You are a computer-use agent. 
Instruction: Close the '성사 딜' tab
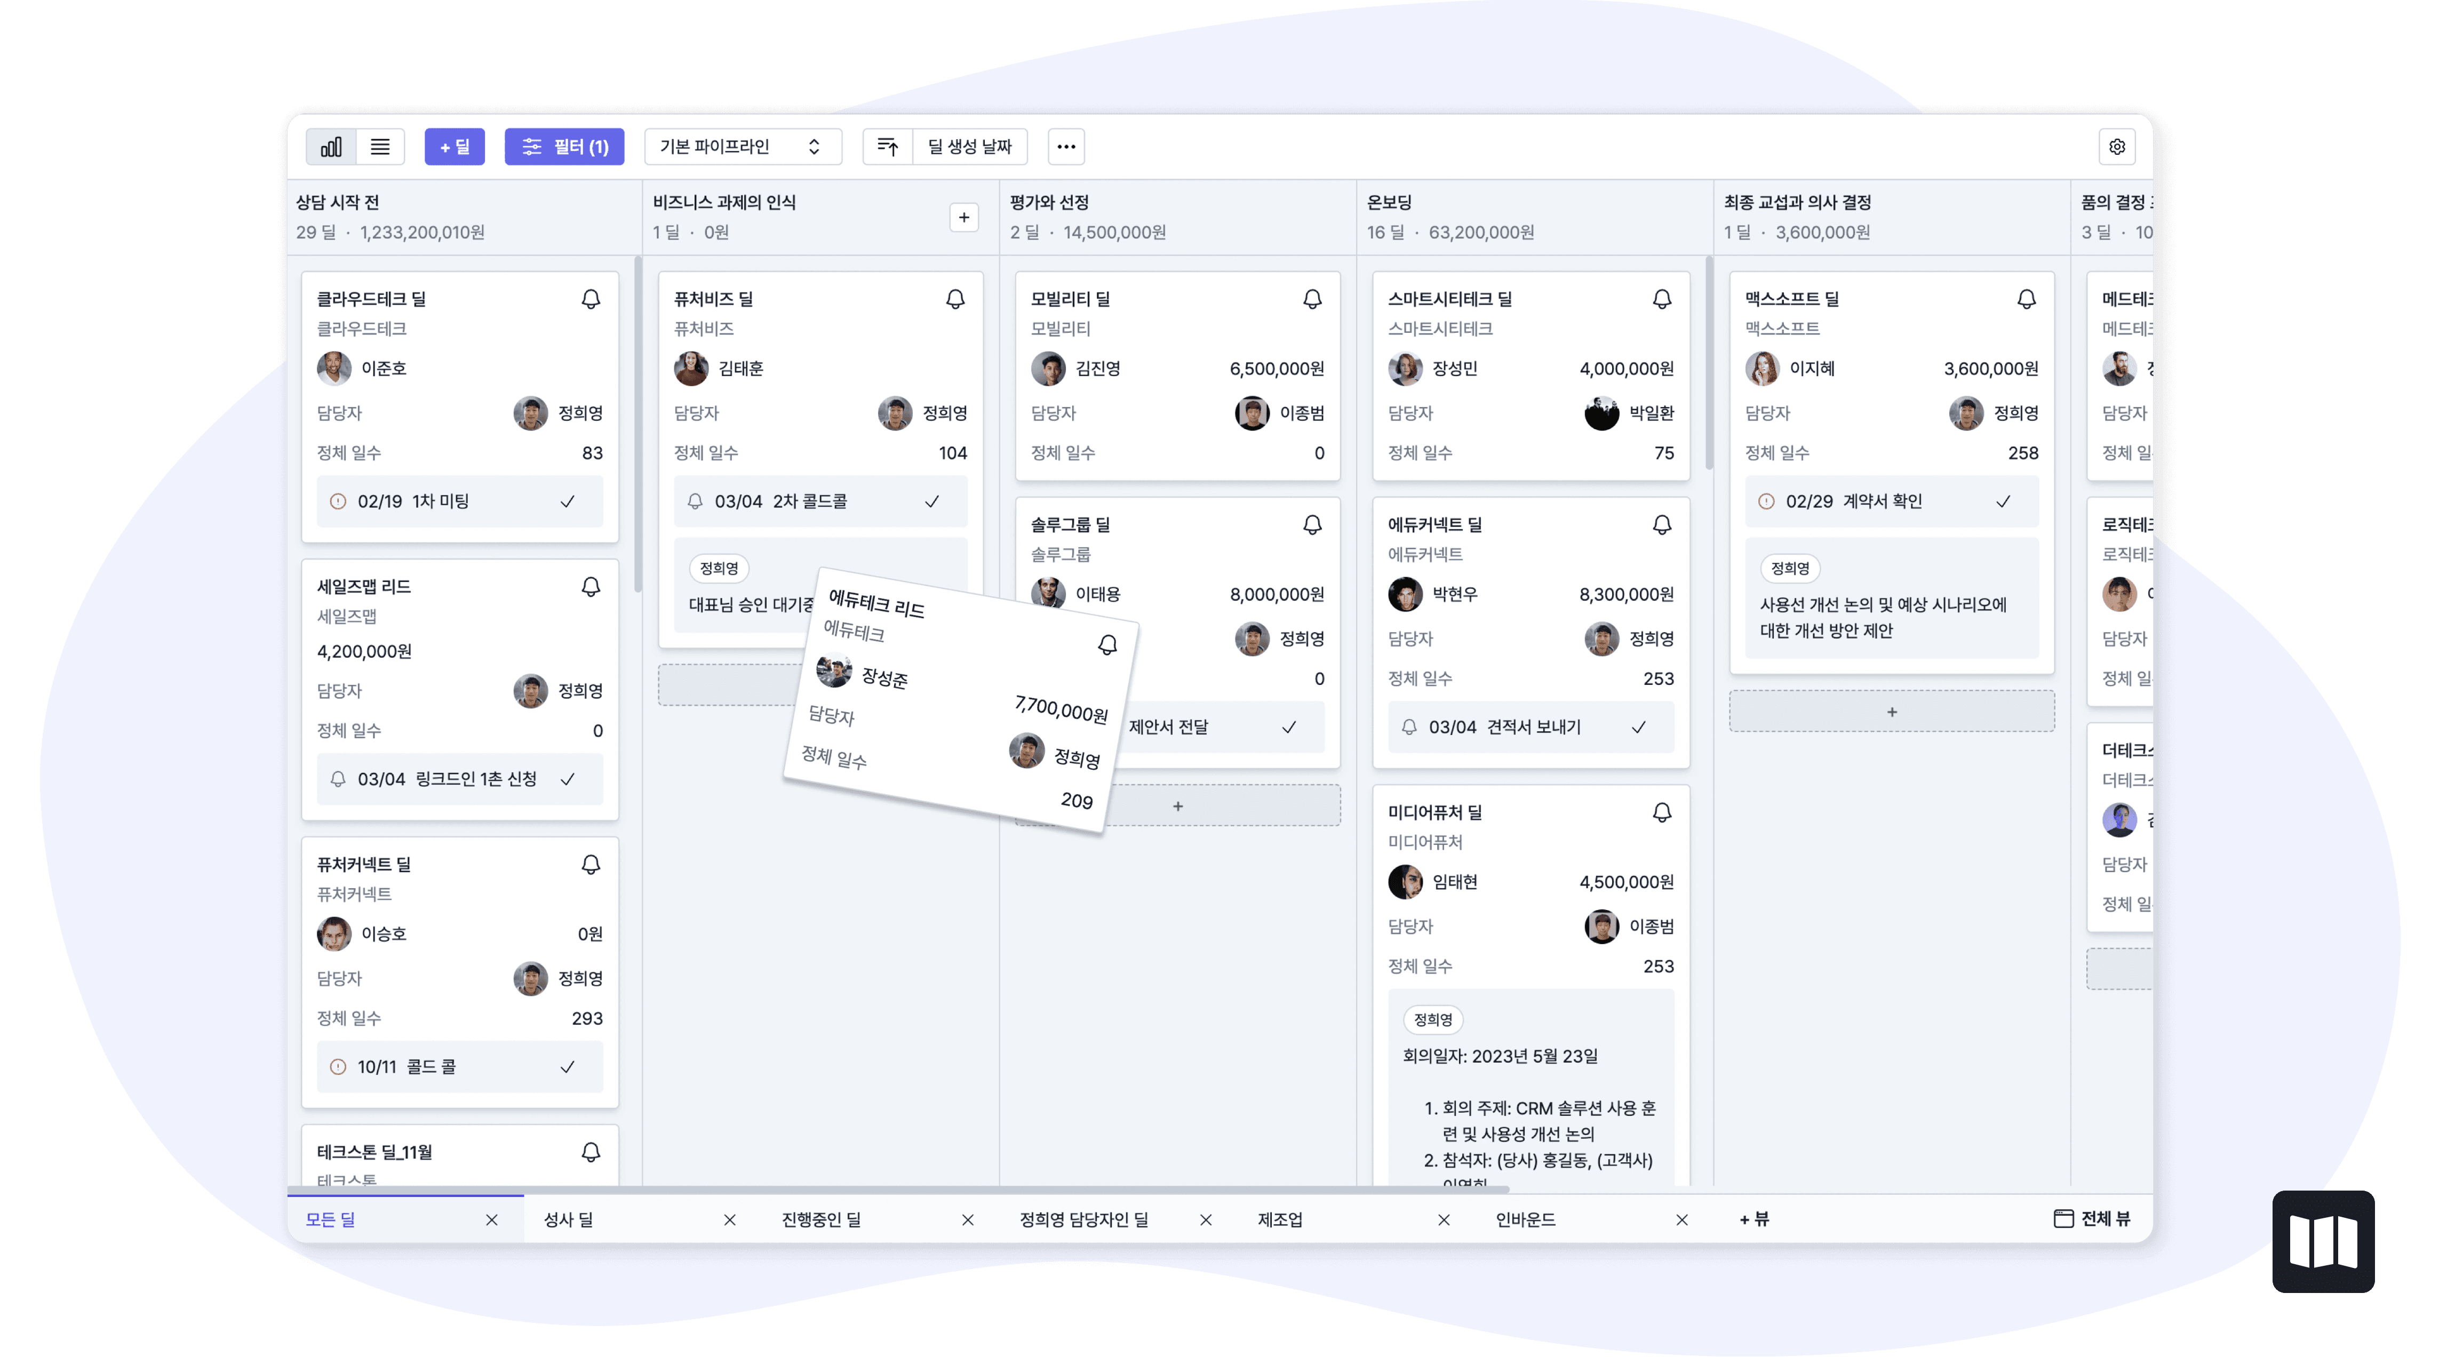(x=730, y=1220)
